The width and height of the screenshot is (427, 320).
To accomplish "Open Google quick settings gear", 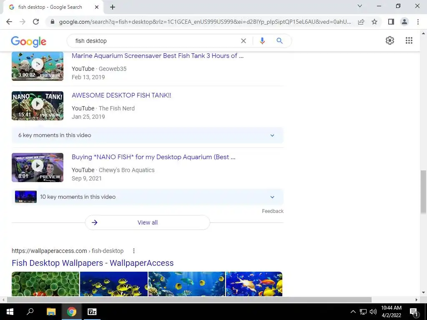I will [x=390, y=40].
